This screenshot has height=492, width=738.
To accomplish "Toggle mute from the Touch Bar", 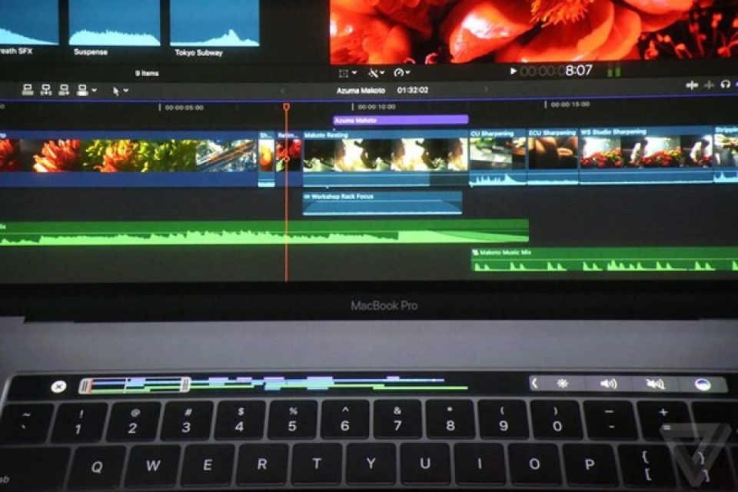I will pos(653,384).
